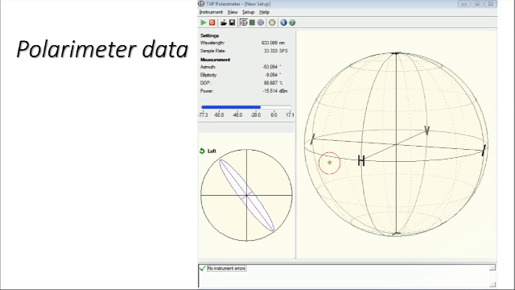This screenshot has height=290, width=515.
Task: Click the DOP reading 88.687 %
Action: tap(273, 83)
